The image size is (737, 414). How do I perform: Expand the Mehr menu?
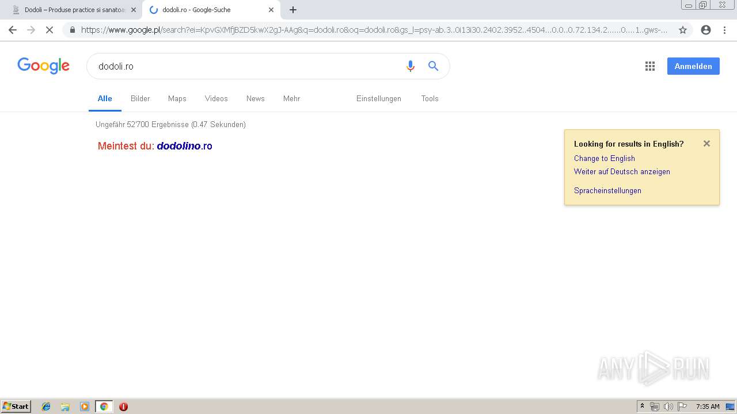[291, 98]
